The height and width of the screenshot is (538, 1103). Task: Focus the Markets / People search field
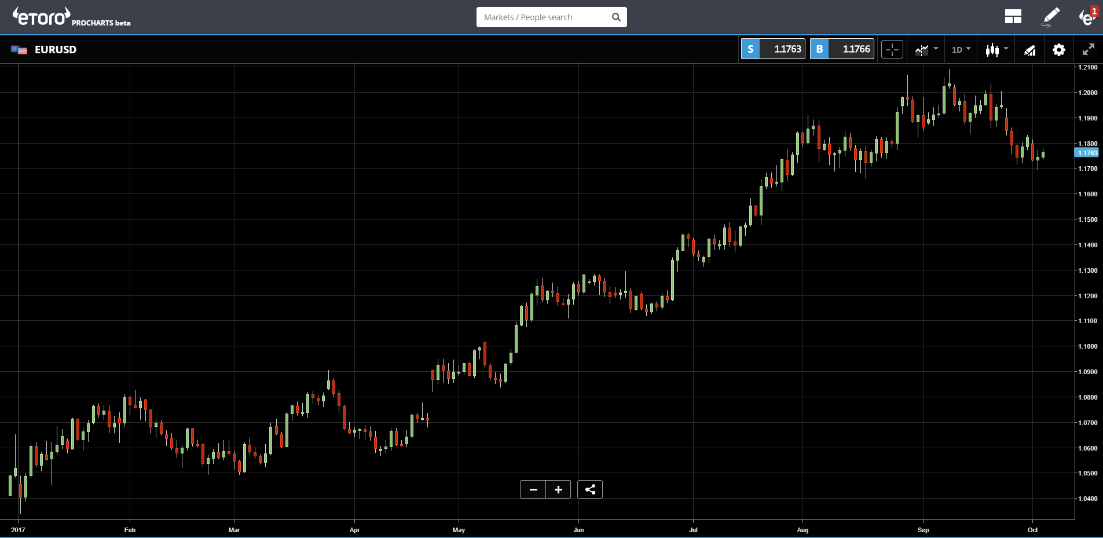[x=544, y=17]
